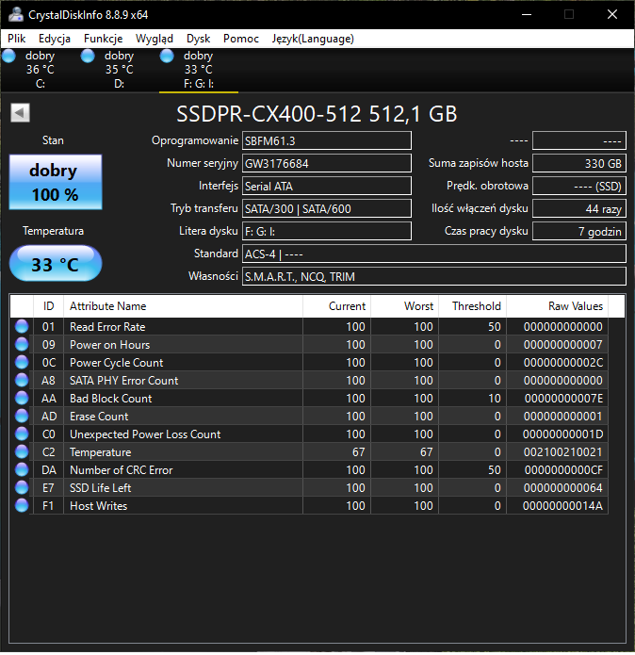The image size is (635, 655).
Task: Open the Plik menu
Action: [17, 39]
